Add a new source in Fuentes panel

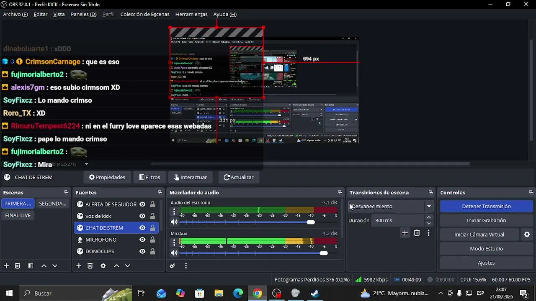(79, 266)
